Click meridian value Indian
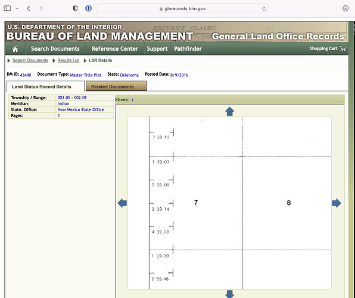355x298 pixels. coord(63,103)
